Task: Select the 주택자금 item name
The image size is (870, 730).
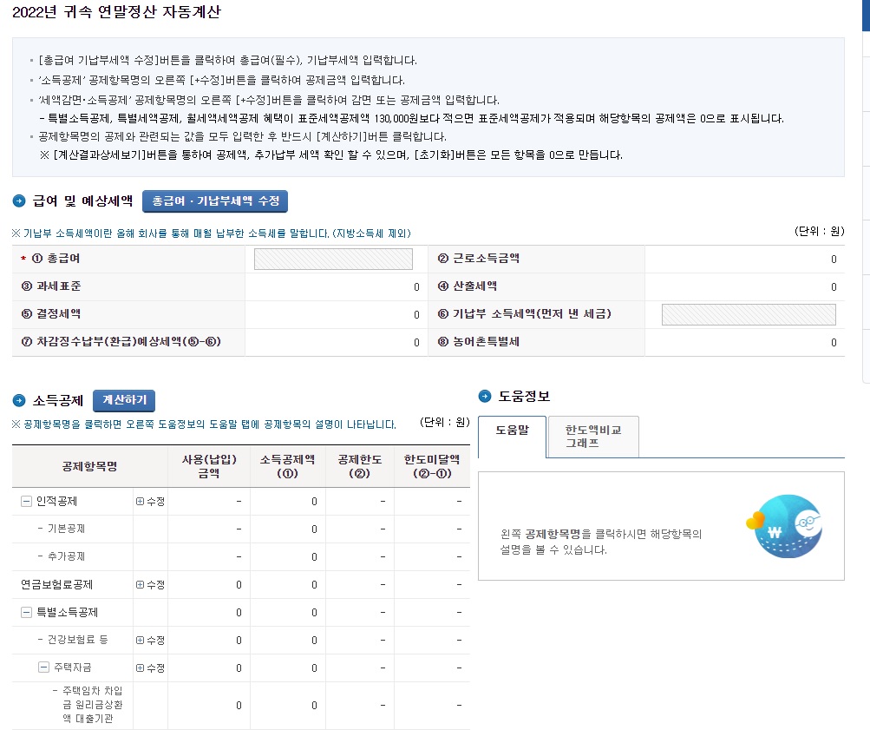Action: 73,668
